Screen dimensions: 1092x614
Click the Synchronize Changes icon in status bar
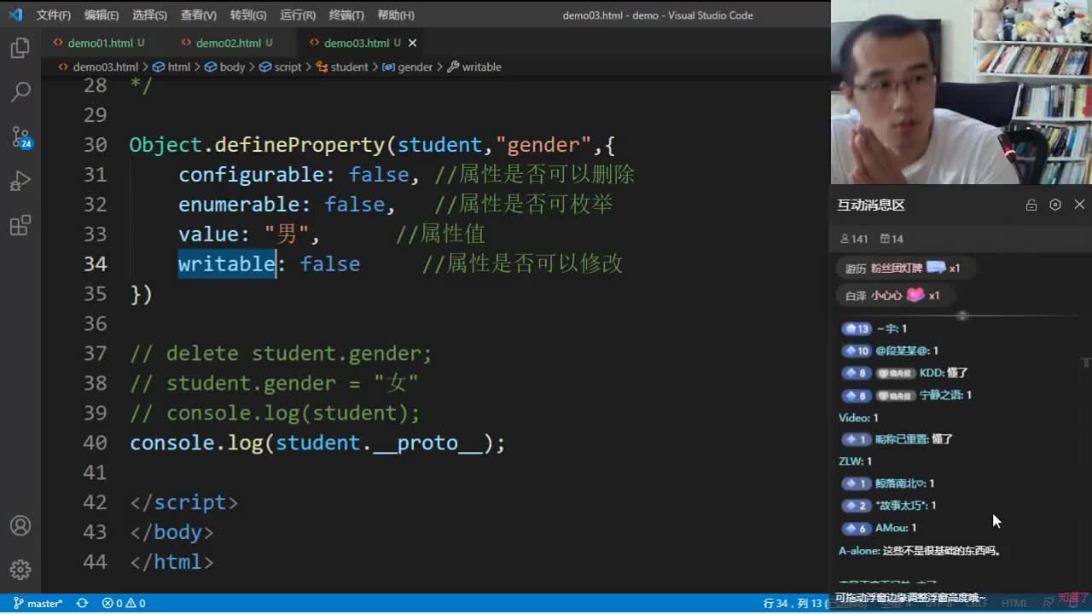click(x=82, y=603)
